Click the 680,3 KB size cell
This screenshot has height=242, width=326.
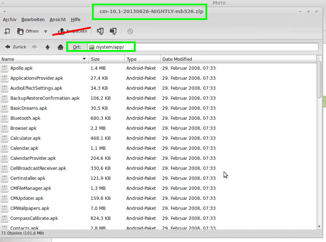(101, 118)
